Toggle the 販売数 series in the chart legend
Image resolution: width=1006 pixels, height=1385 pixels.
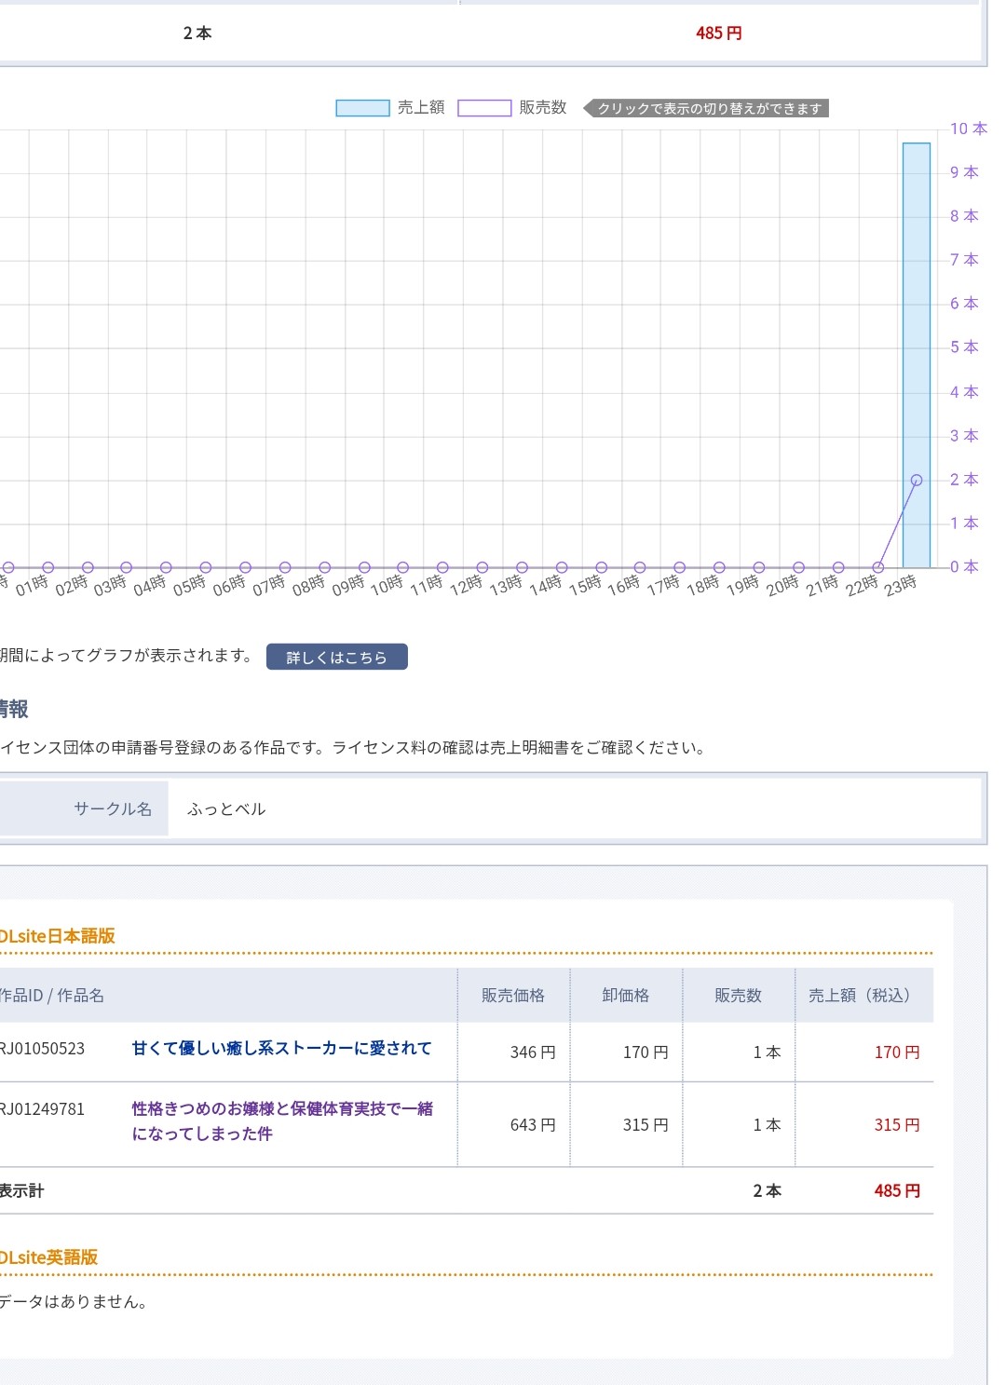tap(512, 108)
